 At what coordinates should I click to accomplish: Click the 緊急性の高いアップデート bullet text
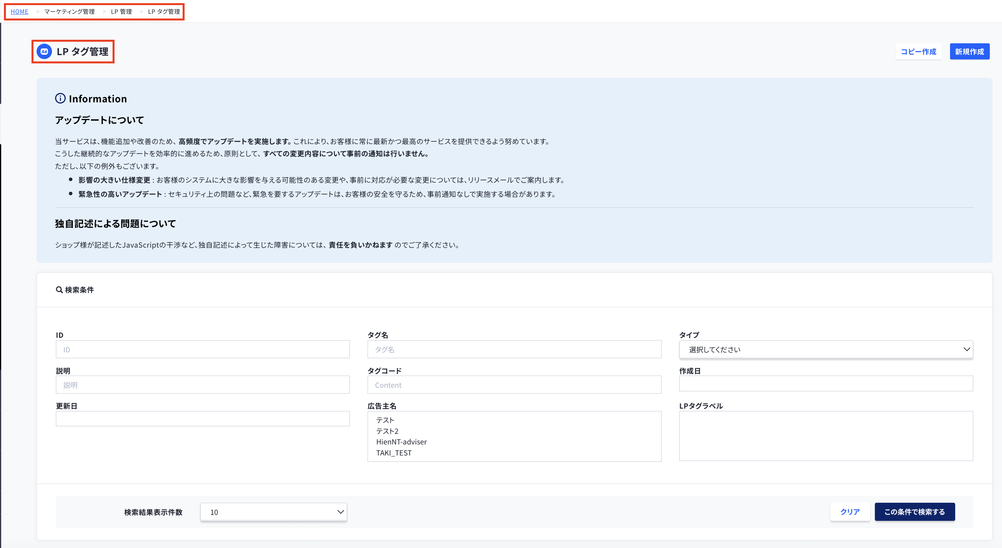[x=120, y=194]
